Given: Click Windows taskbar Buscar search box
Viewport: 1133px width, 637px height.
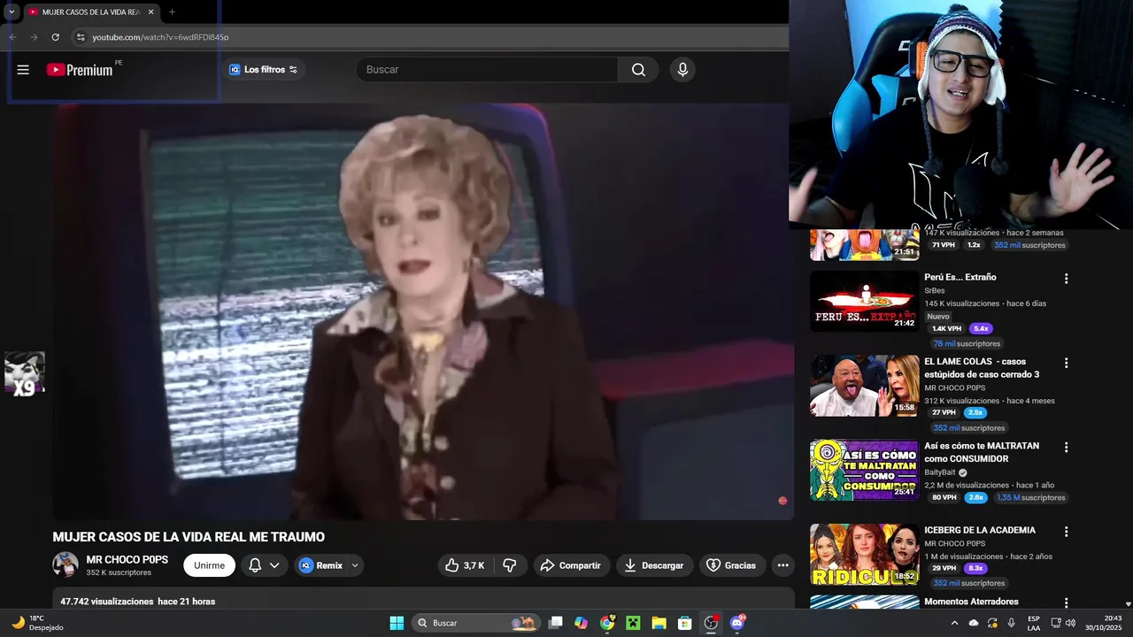Looking at the screenshot, I should click(476, 623).
